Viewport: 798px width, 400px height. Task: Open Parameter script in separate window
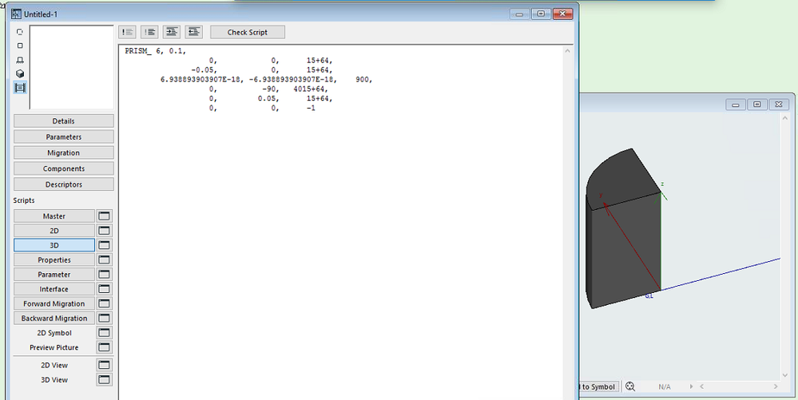(x=105, y=275)
